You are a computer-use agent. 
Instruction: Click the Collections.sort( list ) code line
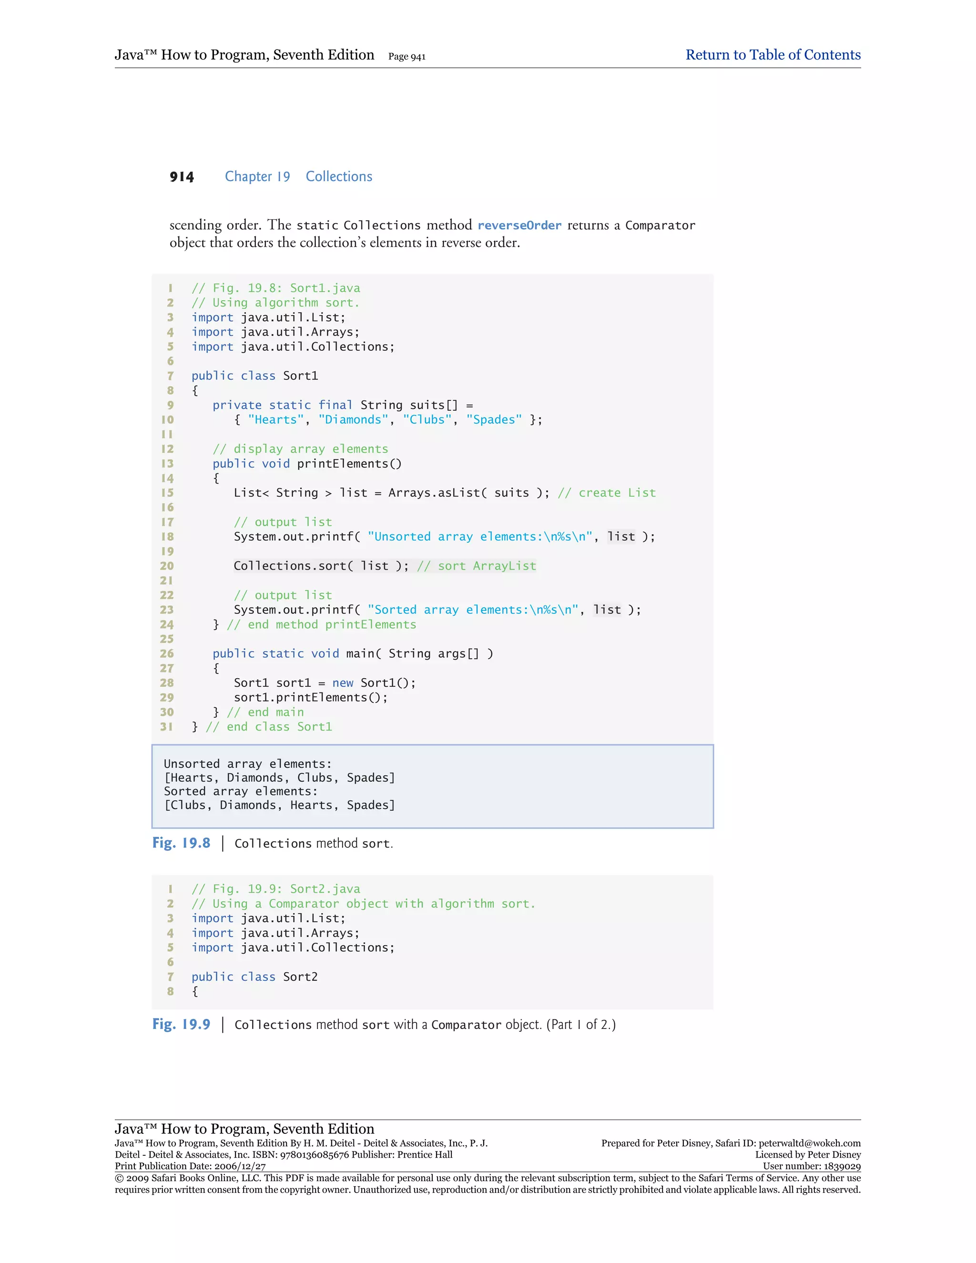[321, 566]
